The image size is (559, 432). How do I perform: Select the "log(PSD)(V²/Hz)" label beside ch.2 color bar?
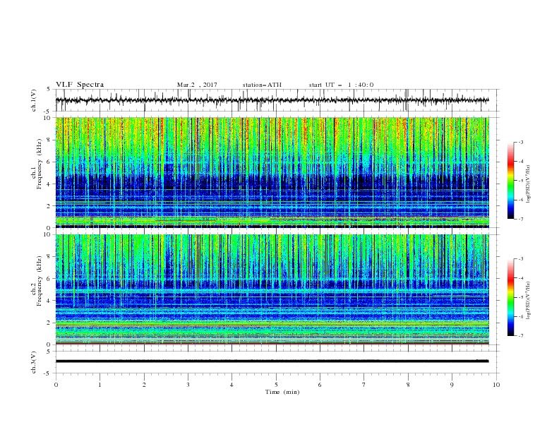[x=529, y=301]
